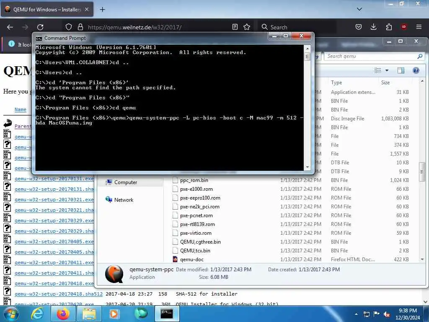Open qemu-w32-setup-20170405.exe link
Image resolution: width=429 pixels, height=322 pixels.
(x=54, y=241)
